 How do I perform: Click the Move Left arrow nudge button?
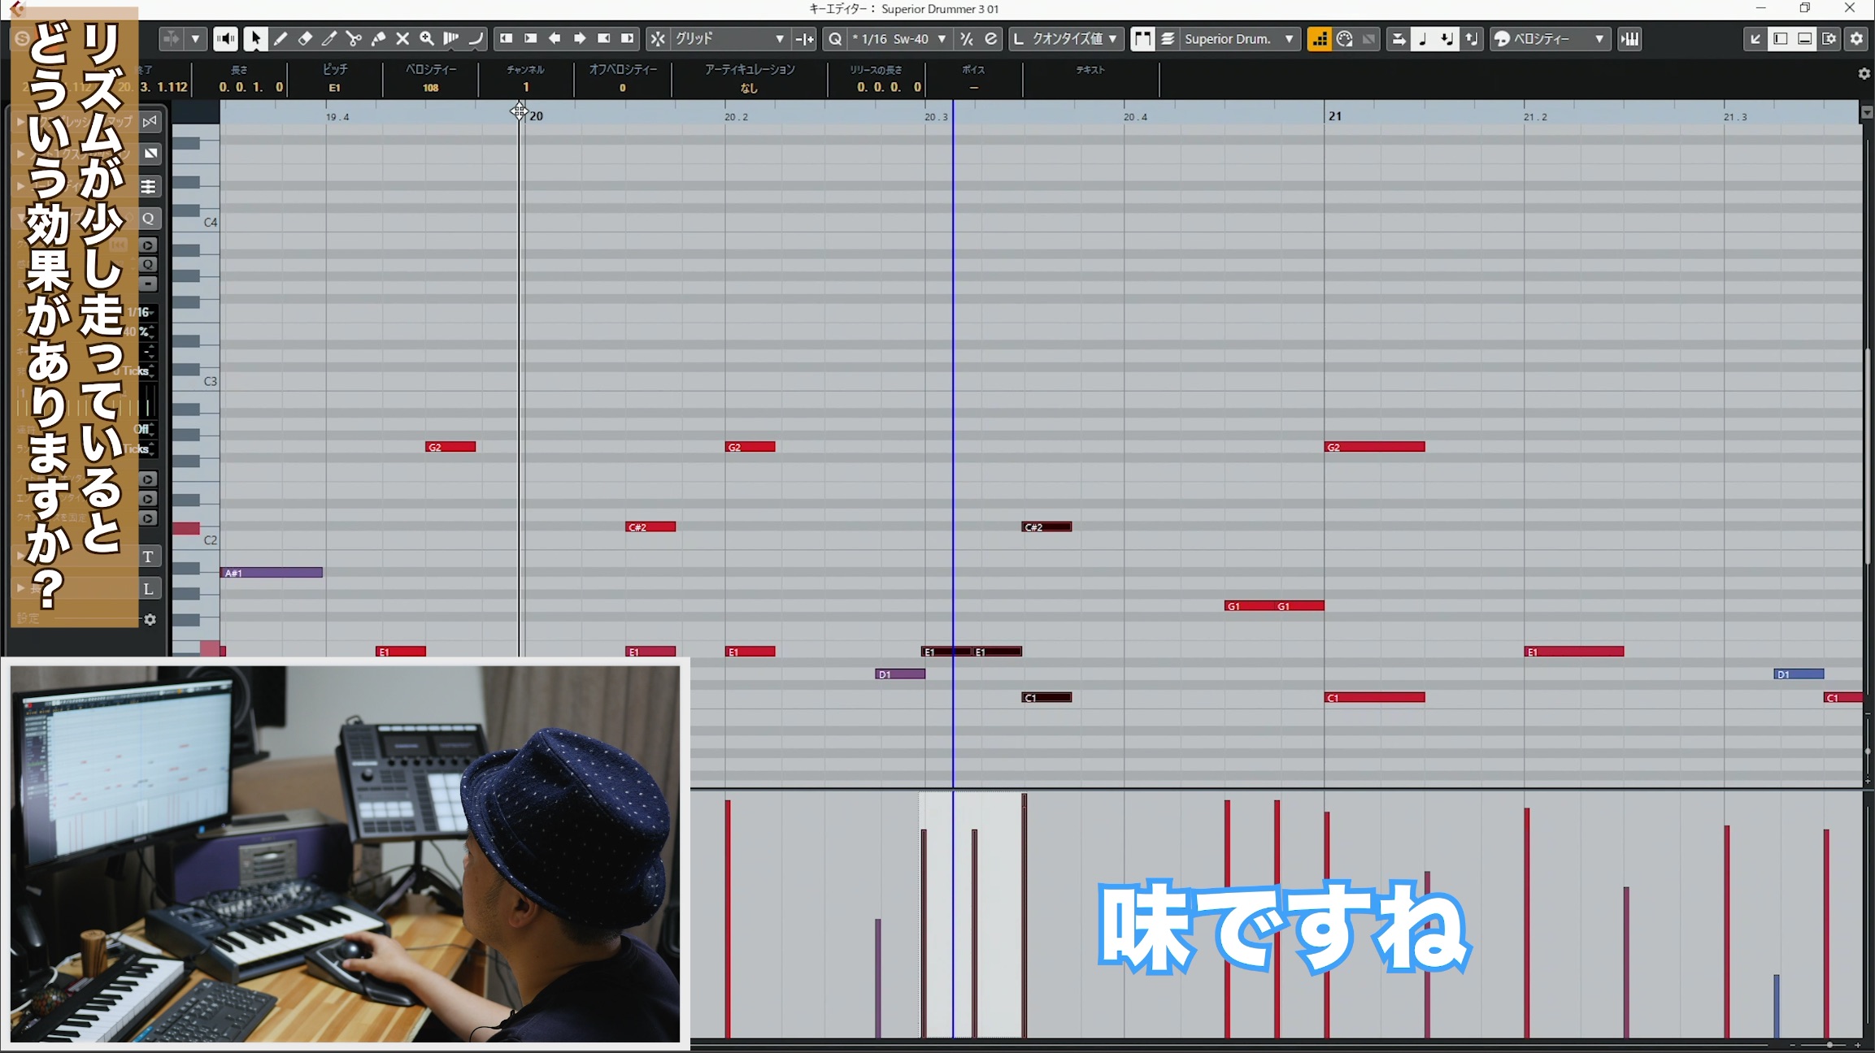(x=555, y=38)
